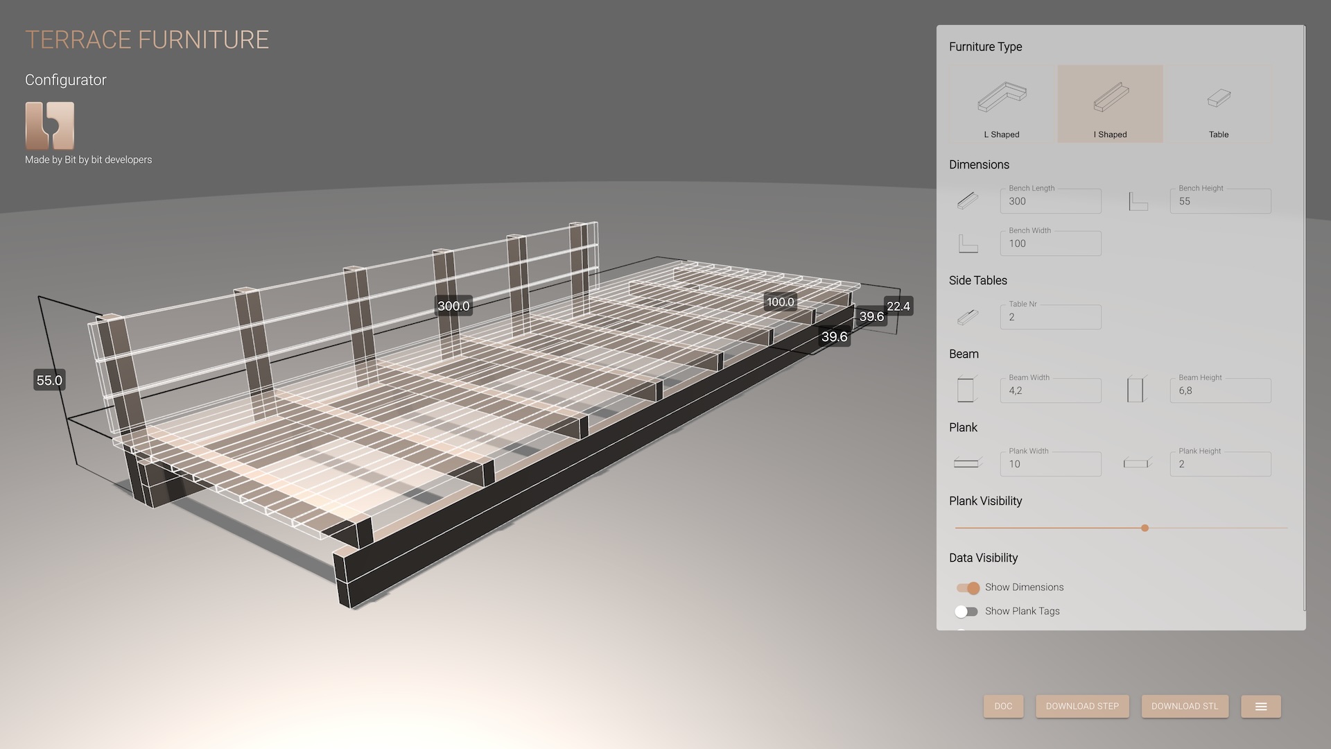
Task: Open the DOC button
Action: (x=1003, y=707)
